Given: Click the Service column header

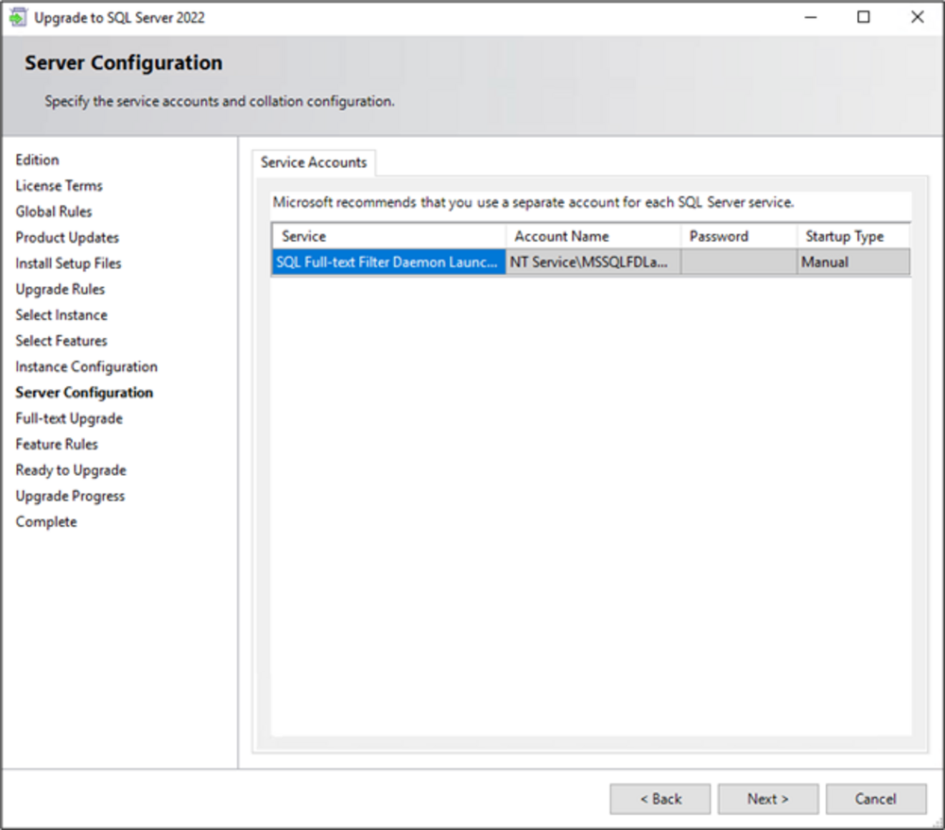Looking at the screenshot, I should point(388,236).
